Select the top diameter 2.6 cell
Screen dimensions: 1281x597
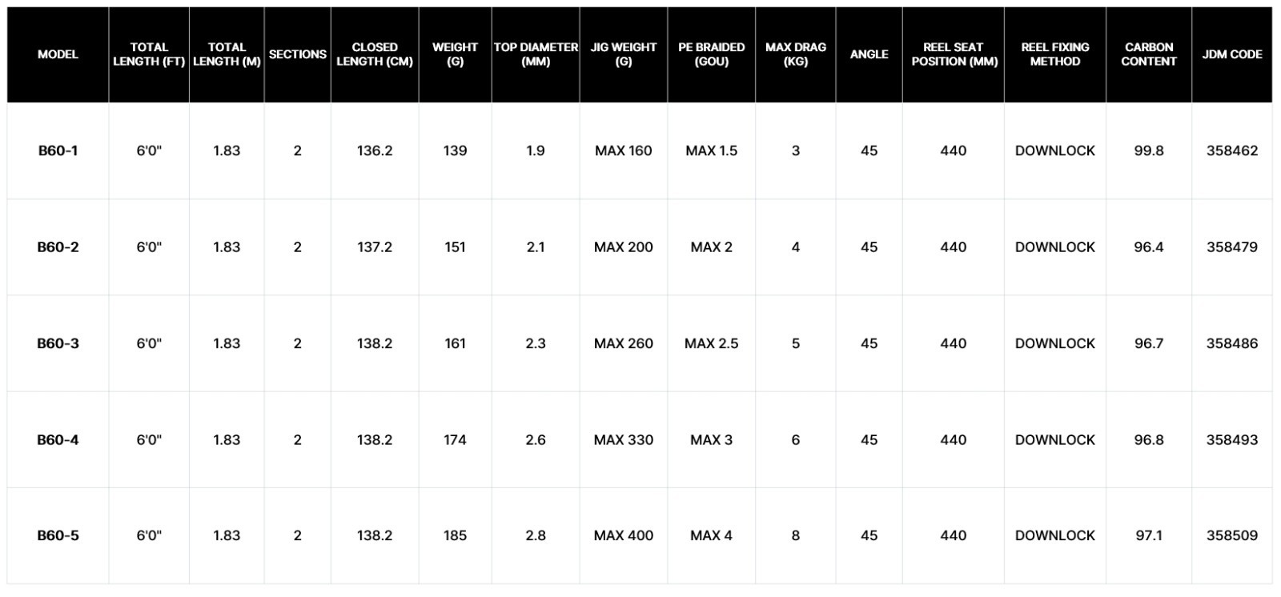536,439
